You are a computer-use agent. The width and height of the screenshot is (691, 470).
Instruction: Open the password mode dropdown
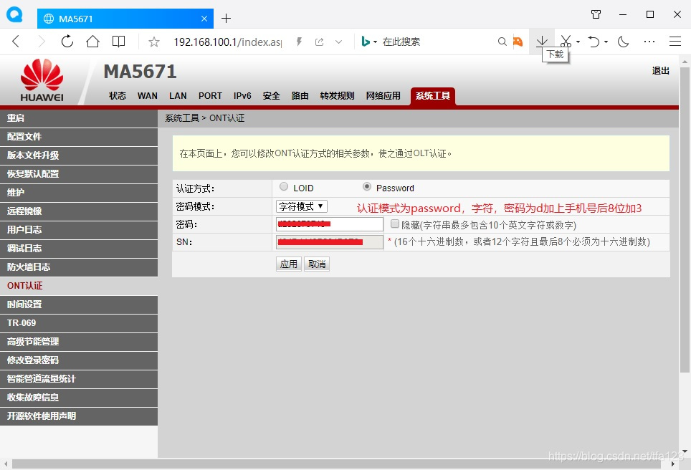point(302,206)
